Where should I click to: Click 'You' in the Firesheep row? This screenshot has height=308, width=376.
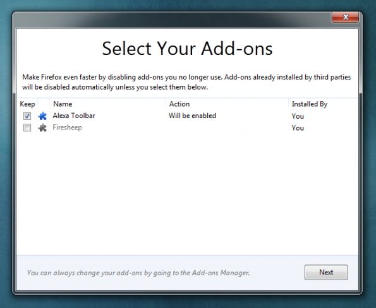298,128
